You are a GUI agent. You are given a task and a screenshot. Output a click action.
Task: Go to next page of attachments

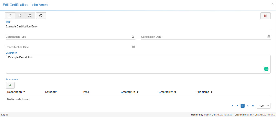[x=248, y=106]
